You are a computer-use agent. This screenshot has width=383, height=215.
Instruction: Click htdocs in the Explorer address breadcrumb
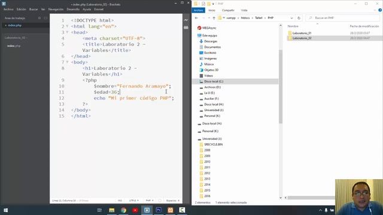(245, 18)
